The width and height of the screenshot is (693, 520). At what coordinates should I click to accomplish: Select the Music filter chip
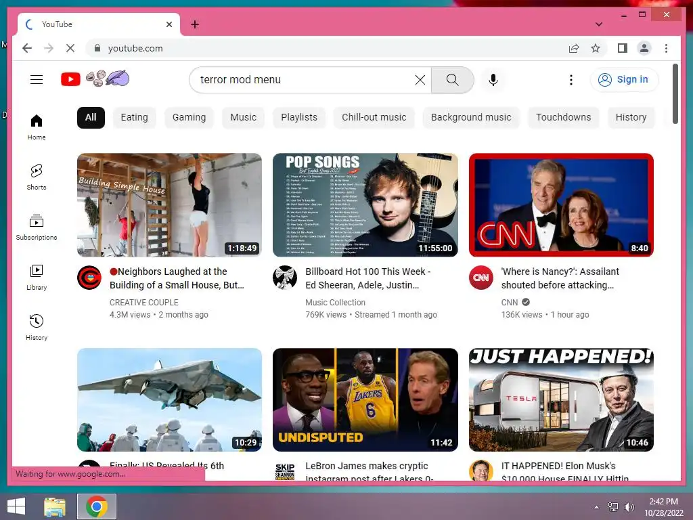tap(243, 118)
